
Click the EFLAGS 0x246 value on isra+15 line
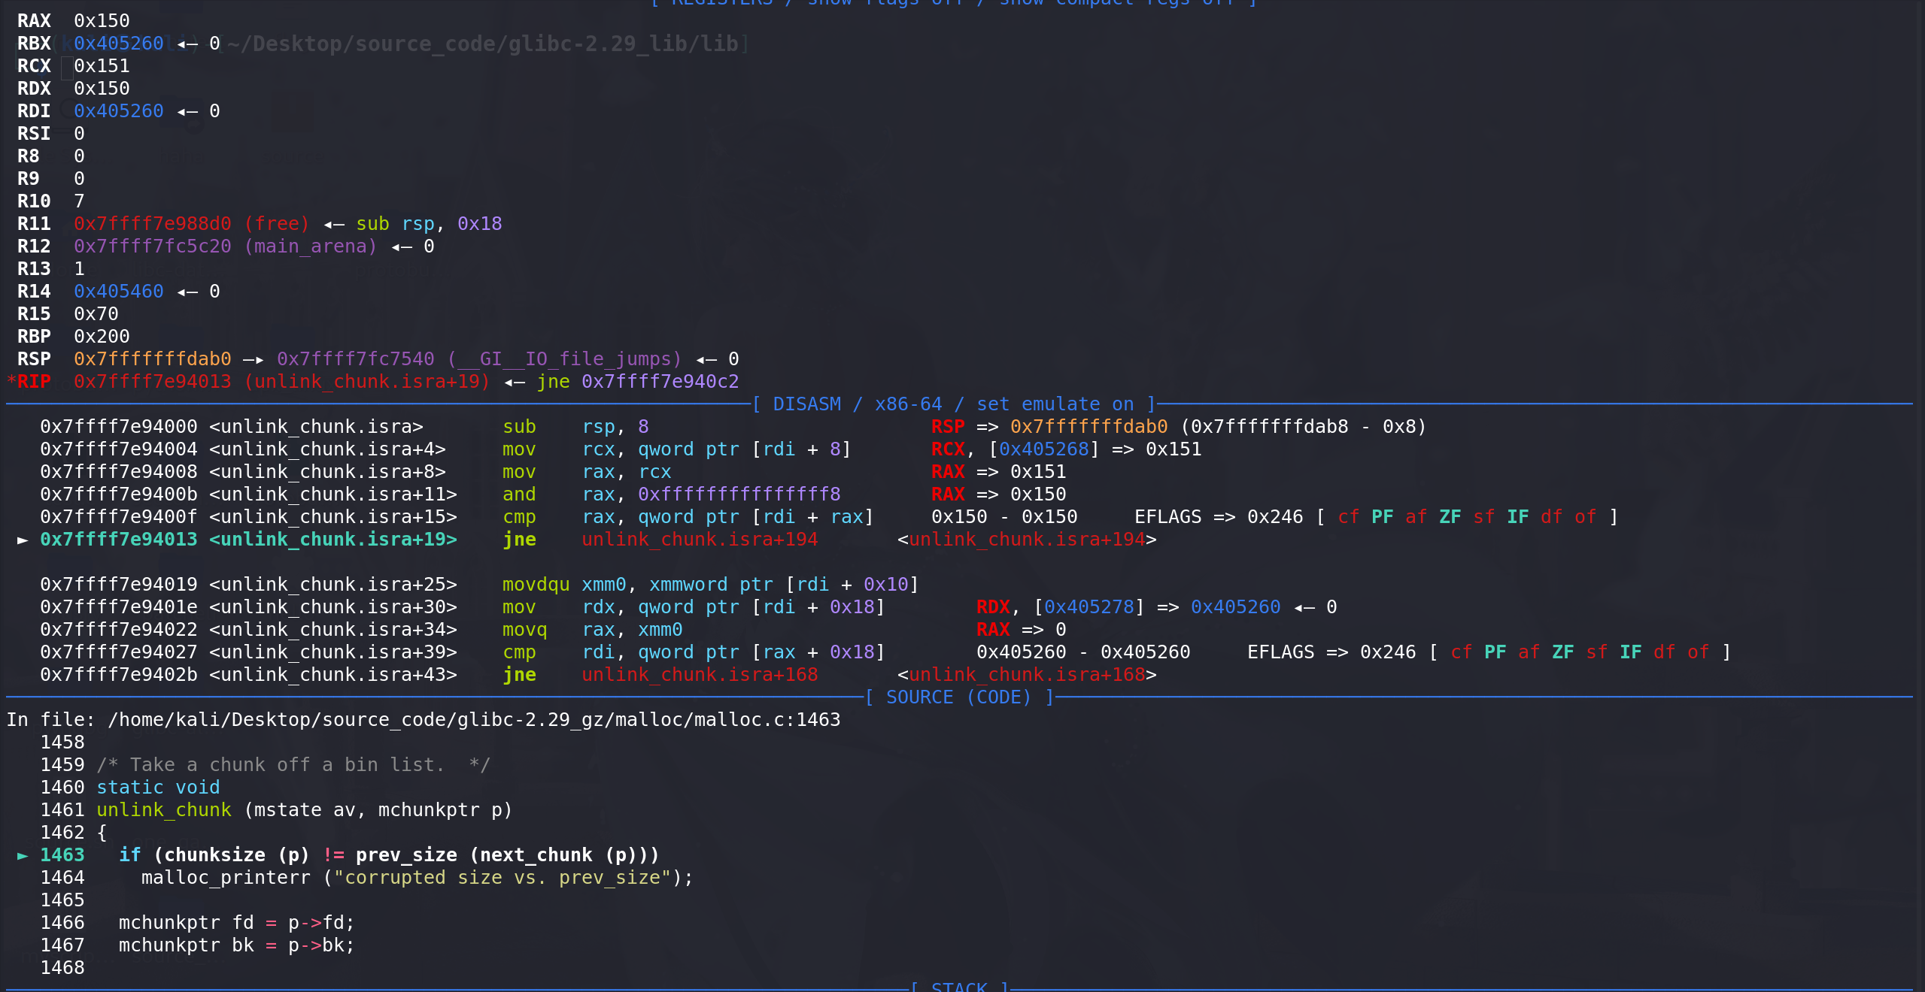1275,517
